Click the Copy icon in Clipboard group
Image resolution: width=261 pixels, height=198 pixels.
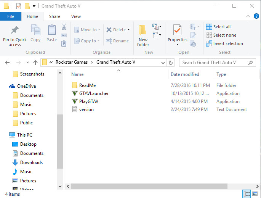[x=35, y=30]
